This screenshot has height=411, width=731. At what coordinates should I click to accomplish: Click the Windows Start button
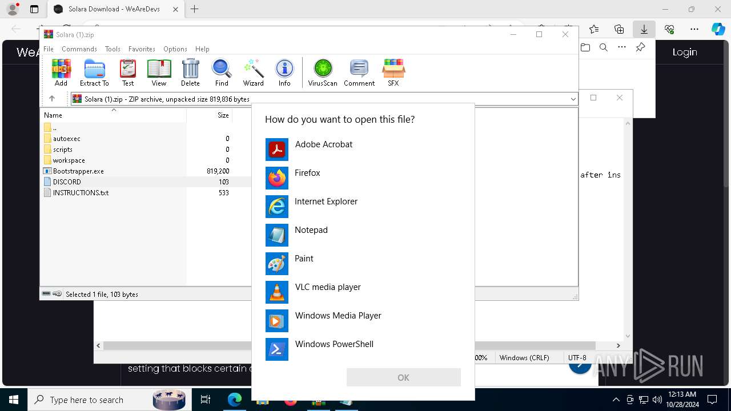(x=14, y=400)
